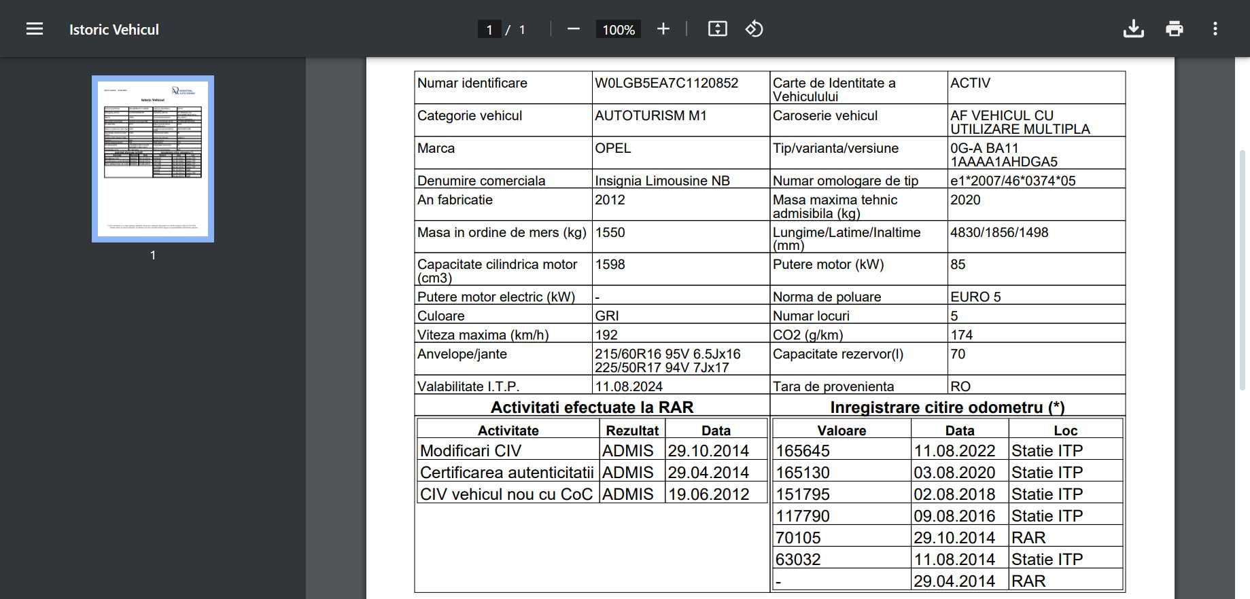Click the OPEL brand value
The height and width of the screenshot is (599, 1250).
point(613,148)
